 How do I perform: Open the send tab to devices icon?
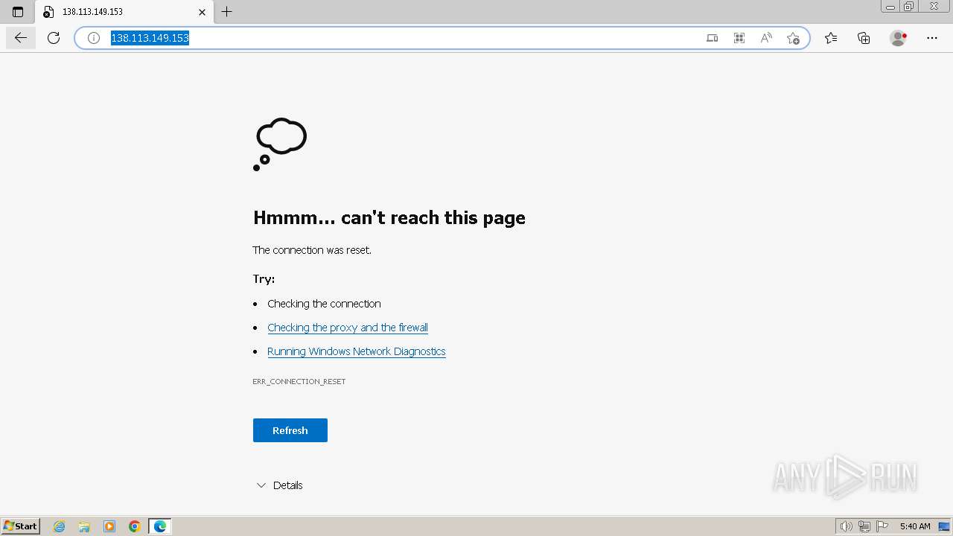[x=713, y=38]
